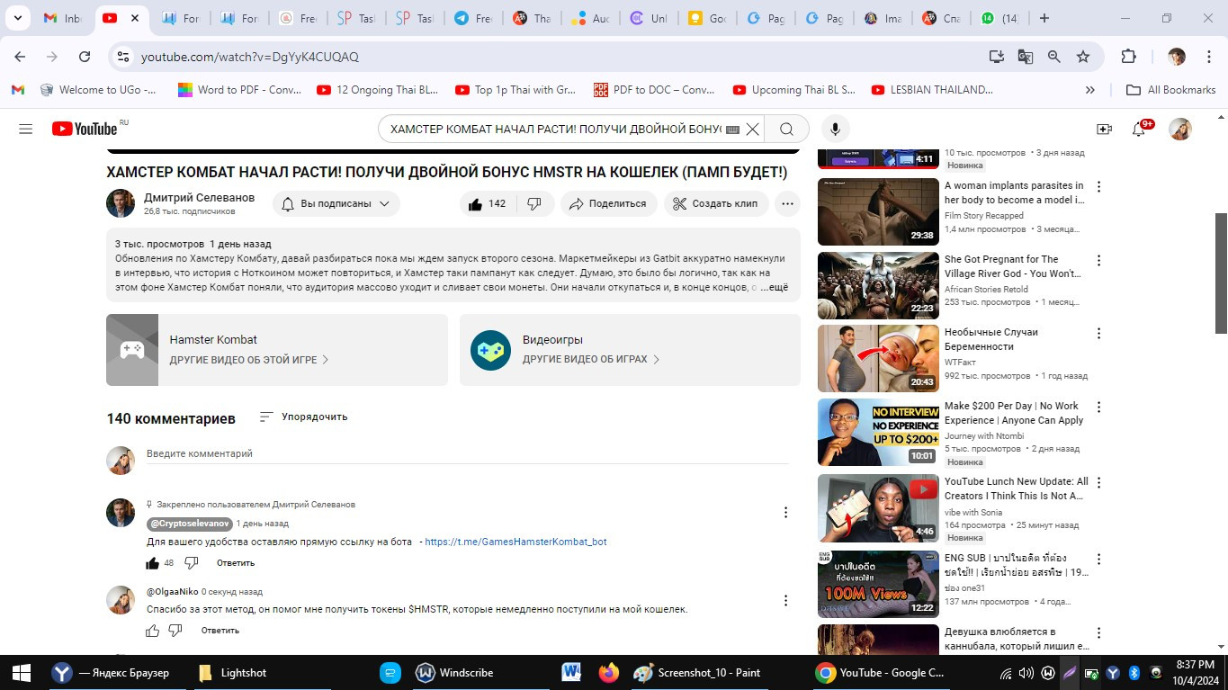Open the Hamster Kombat game card
Viewport: 1228px width, 690px height.
coord(277,350)
